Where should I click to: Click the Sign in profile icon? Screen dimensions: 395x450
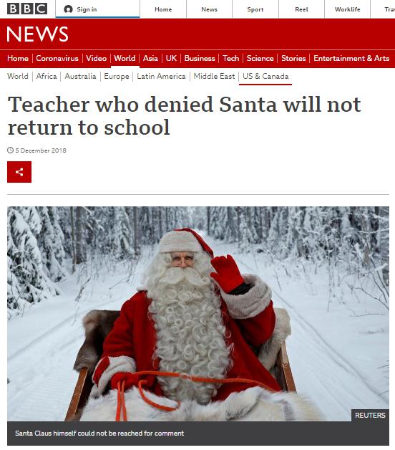pos(68,9)
